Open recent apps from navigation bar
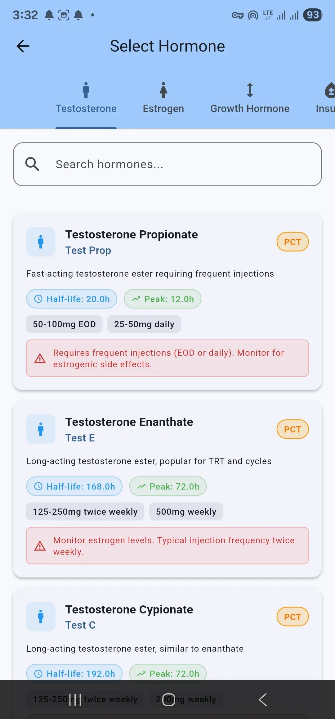The height and width of the screenshot is (719, 335). coord(75,700)
